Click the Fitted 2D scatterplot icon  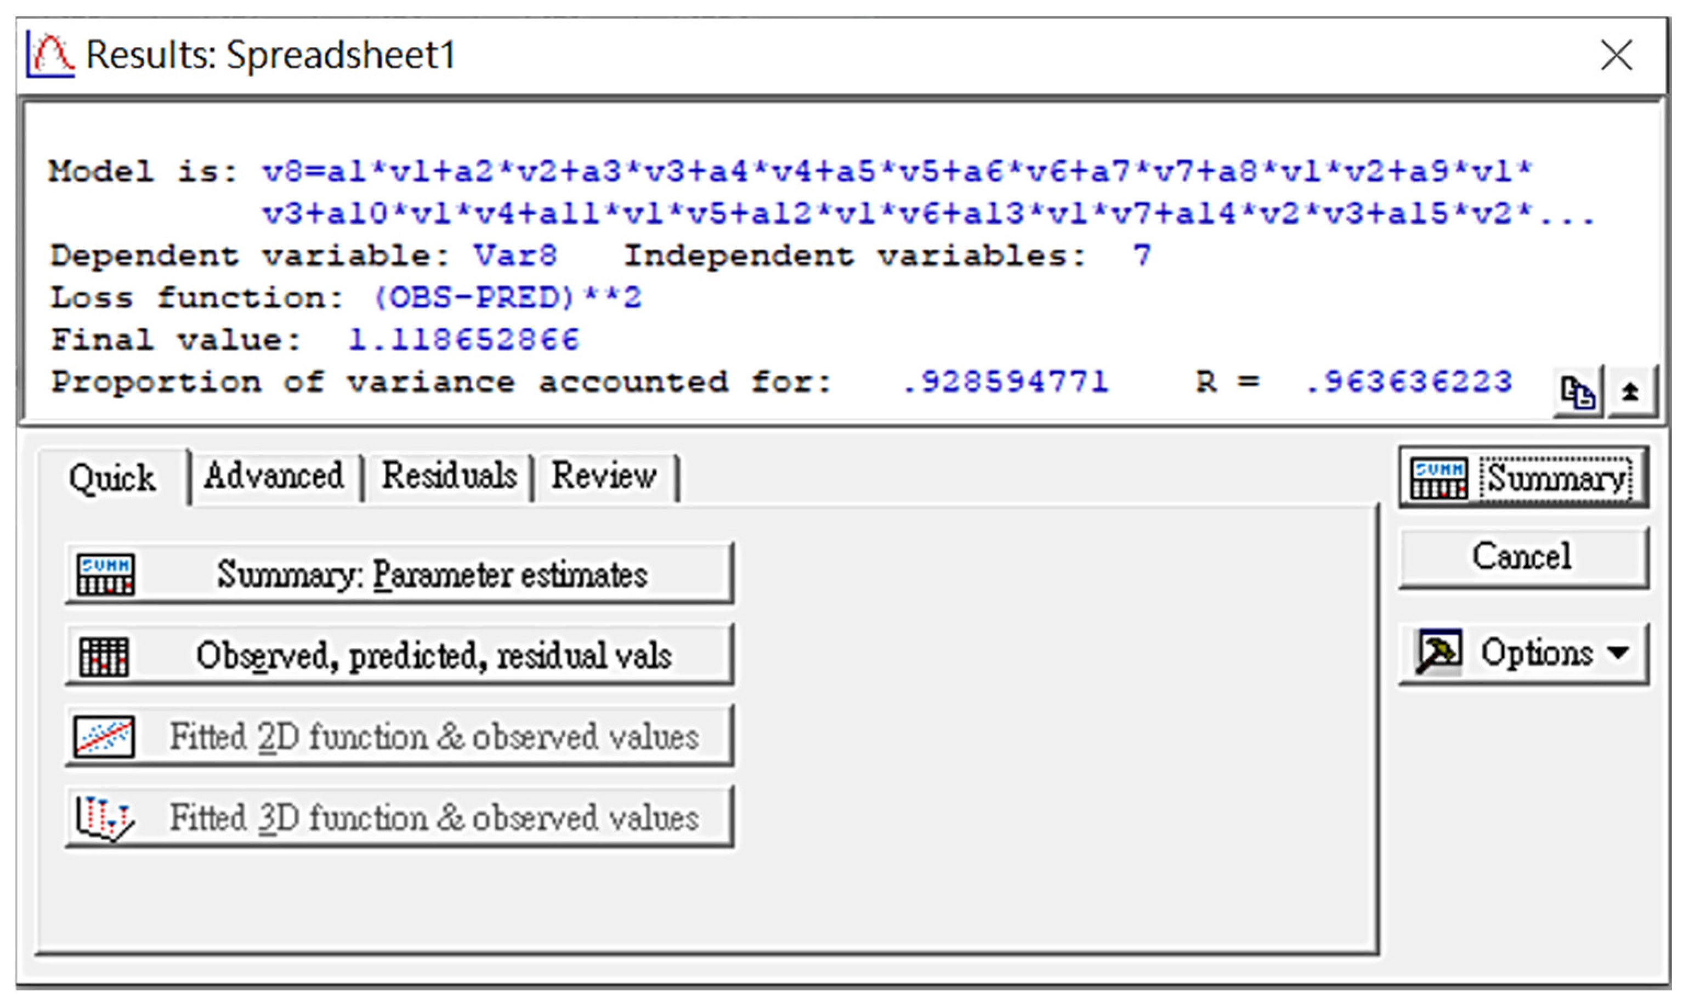point(104,736)
